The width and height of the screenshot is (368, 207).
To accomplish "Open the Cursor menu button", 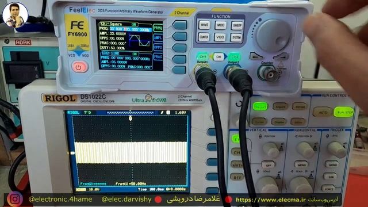I will tap(259, 121).
